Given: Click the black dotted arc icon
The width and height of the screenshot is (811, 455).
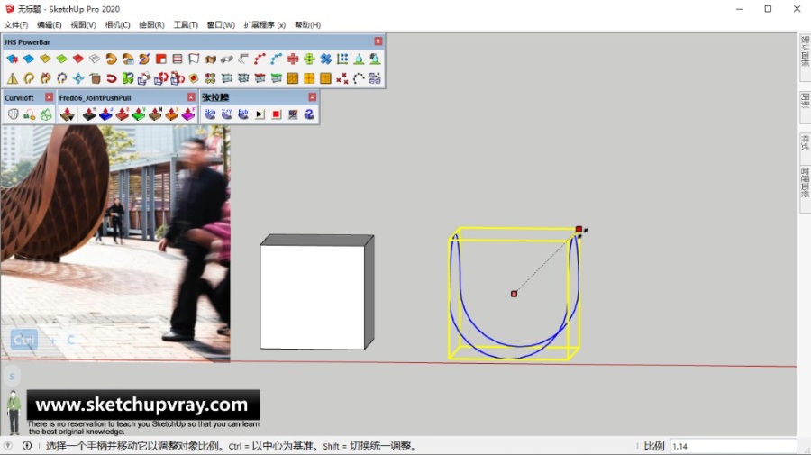Looking at the screenshot, I should click(x=359, y=78).
